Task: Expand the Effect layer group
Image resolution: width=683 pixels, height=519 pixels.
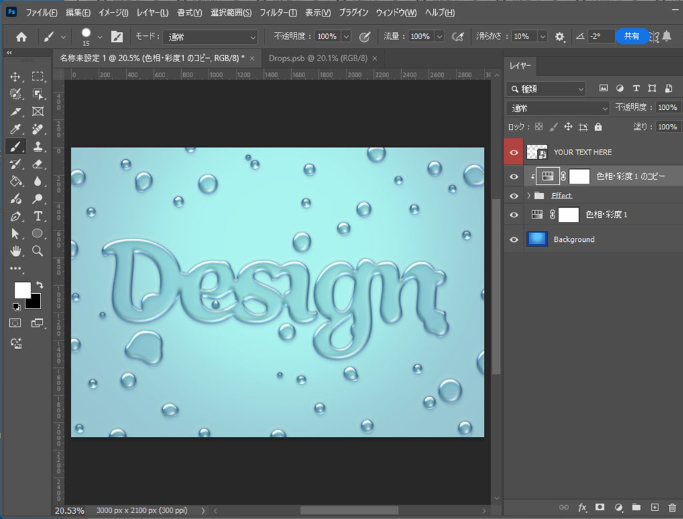Action: coord(528,196)
